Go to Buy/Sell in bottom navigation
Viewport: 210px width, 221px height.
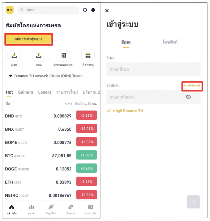51,209
